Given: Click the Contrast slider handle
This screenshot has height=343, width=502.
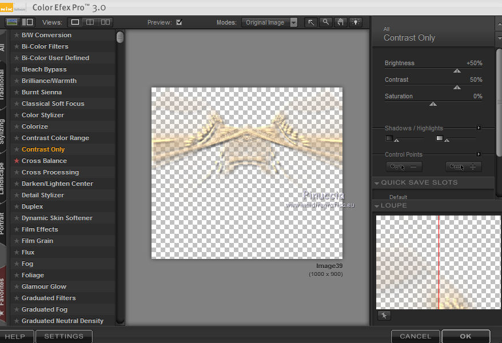Looking at the screenshot, I should pos(457,87).
